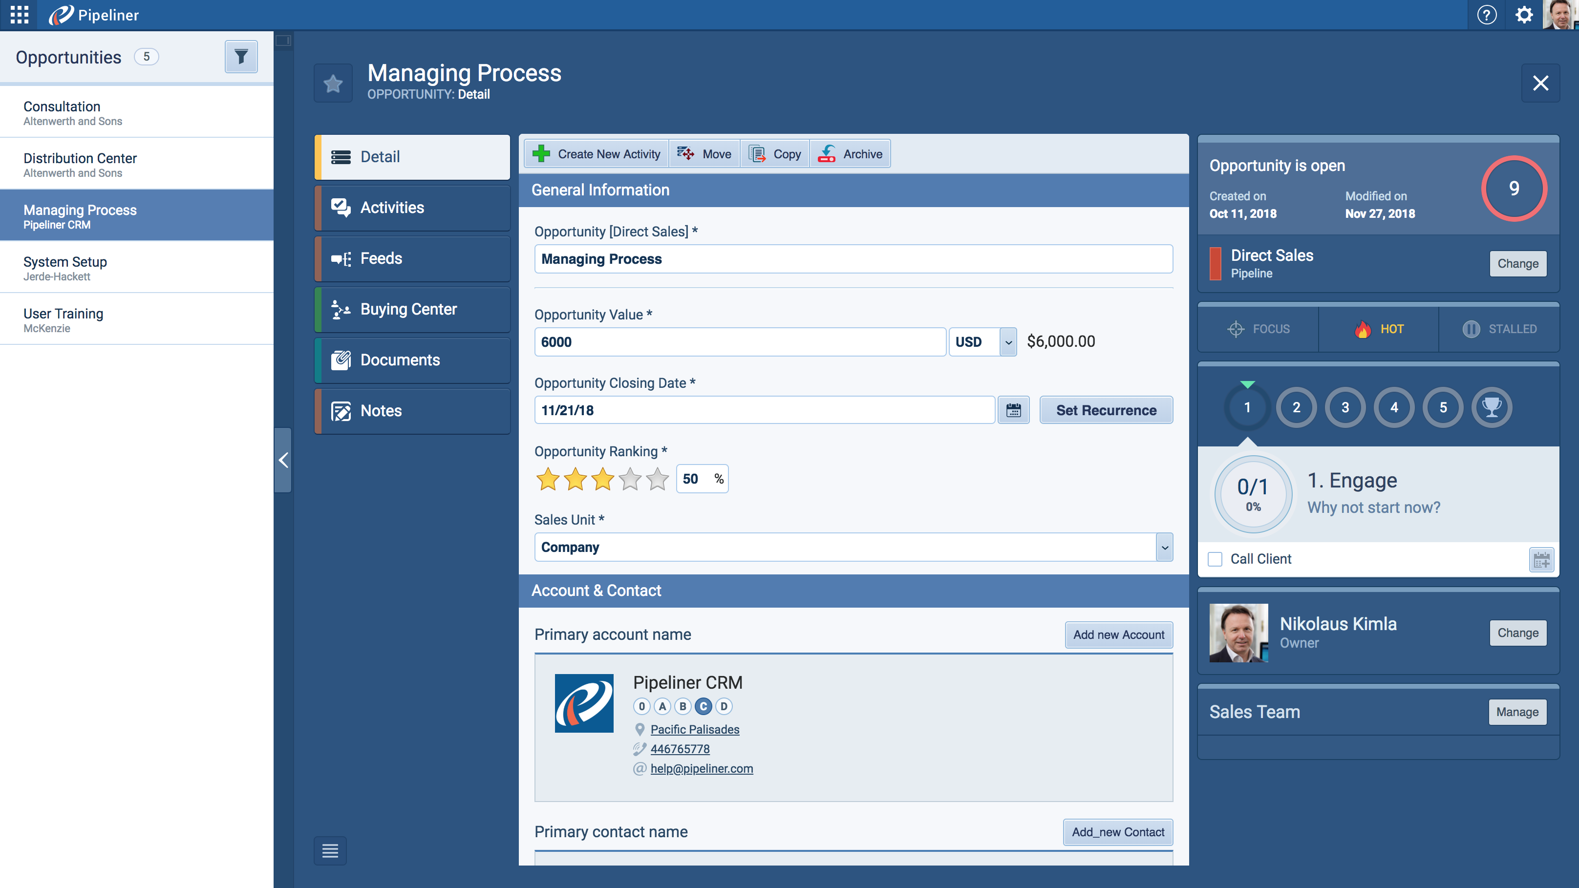The height and width of the screenshot is (888, 1579).
Task: Toggle the HOT status flag
Action: pos(1379,329)
